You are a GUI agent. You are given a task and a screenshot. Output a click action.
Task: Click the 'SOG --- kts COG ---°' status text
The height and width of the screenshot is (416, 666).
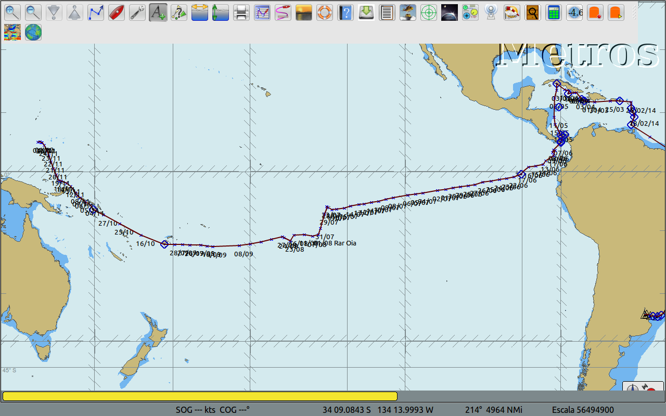(x=213, y=410)
